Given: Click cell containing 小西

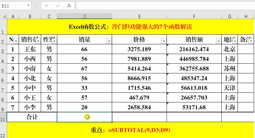Looking at the screenshot, I should (30, 59).
